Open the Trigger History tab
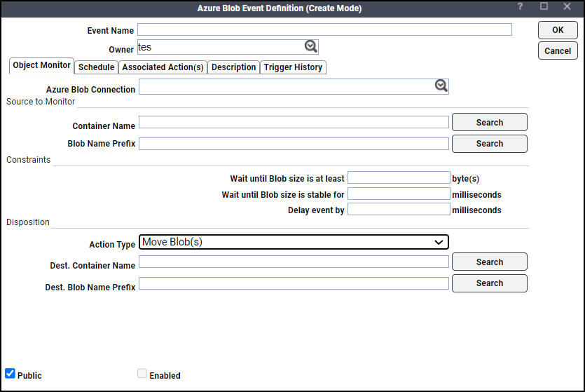The width and height of the screenshot is (585, 392). pos(293,67)
